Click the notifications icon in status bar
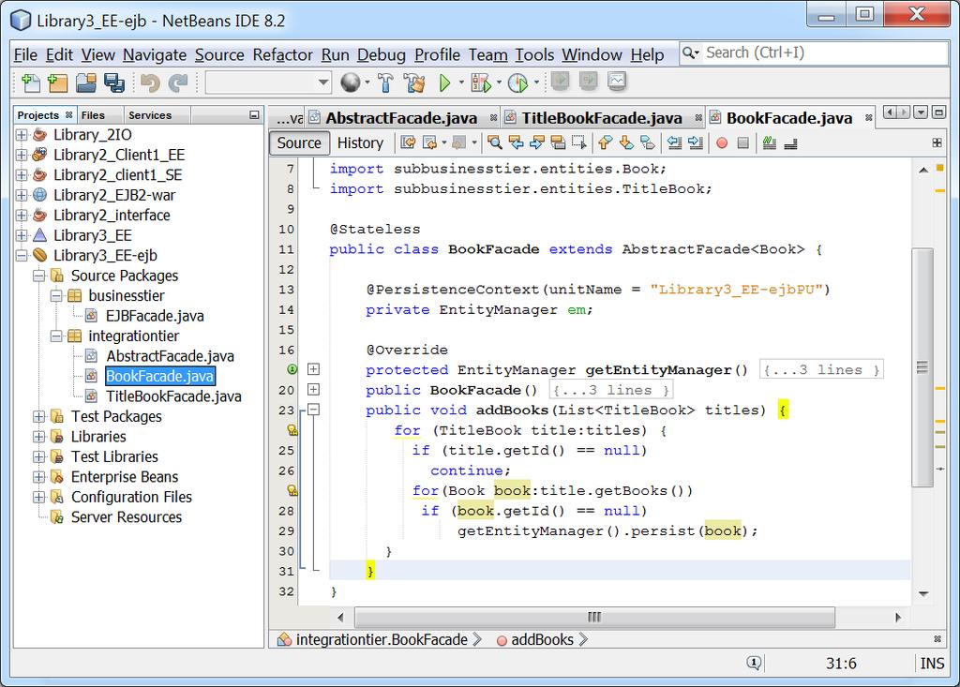The width and height of the screenshot is (960, 687). pos(754,663)
